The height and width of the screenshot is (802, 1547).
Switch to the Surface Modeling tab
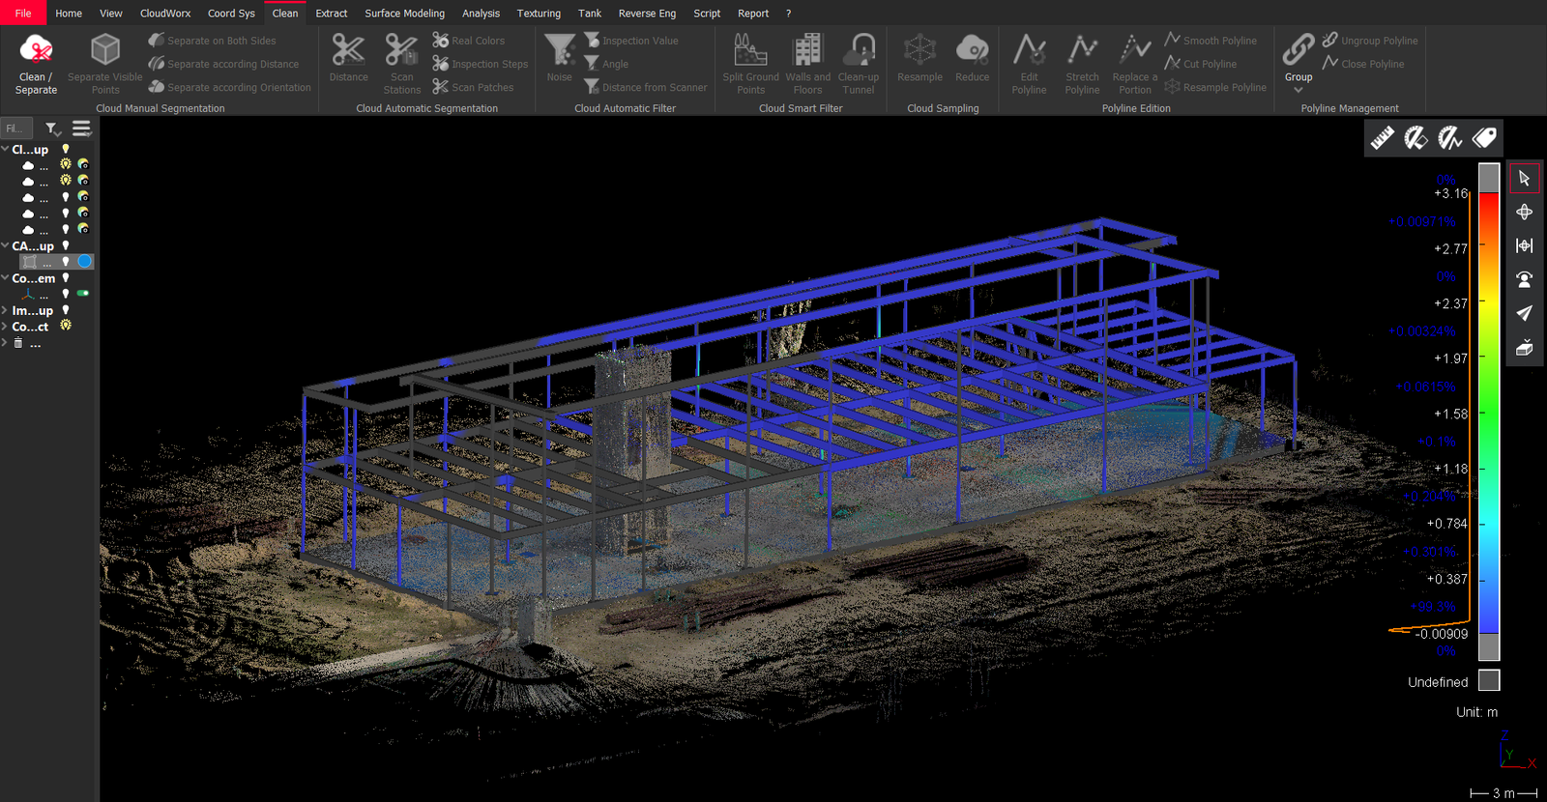404,14
